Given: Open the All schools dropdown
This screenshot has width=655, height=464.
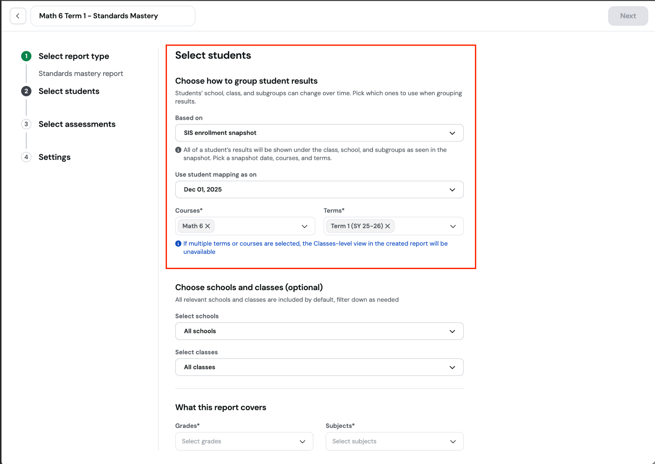Looking at the screenshot, I should click(x=319, y=331).
